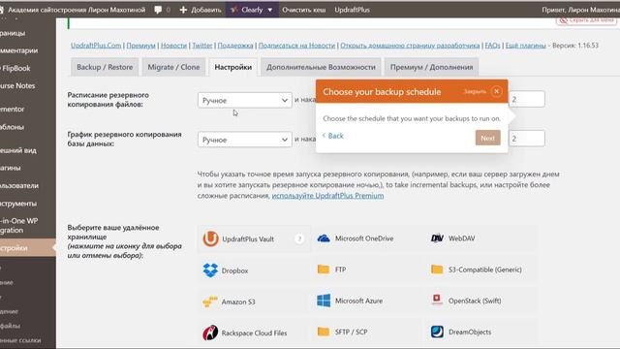The image size is (620, 349).
Task: Open the Ещё плагины link
Action: pos(525,46)
